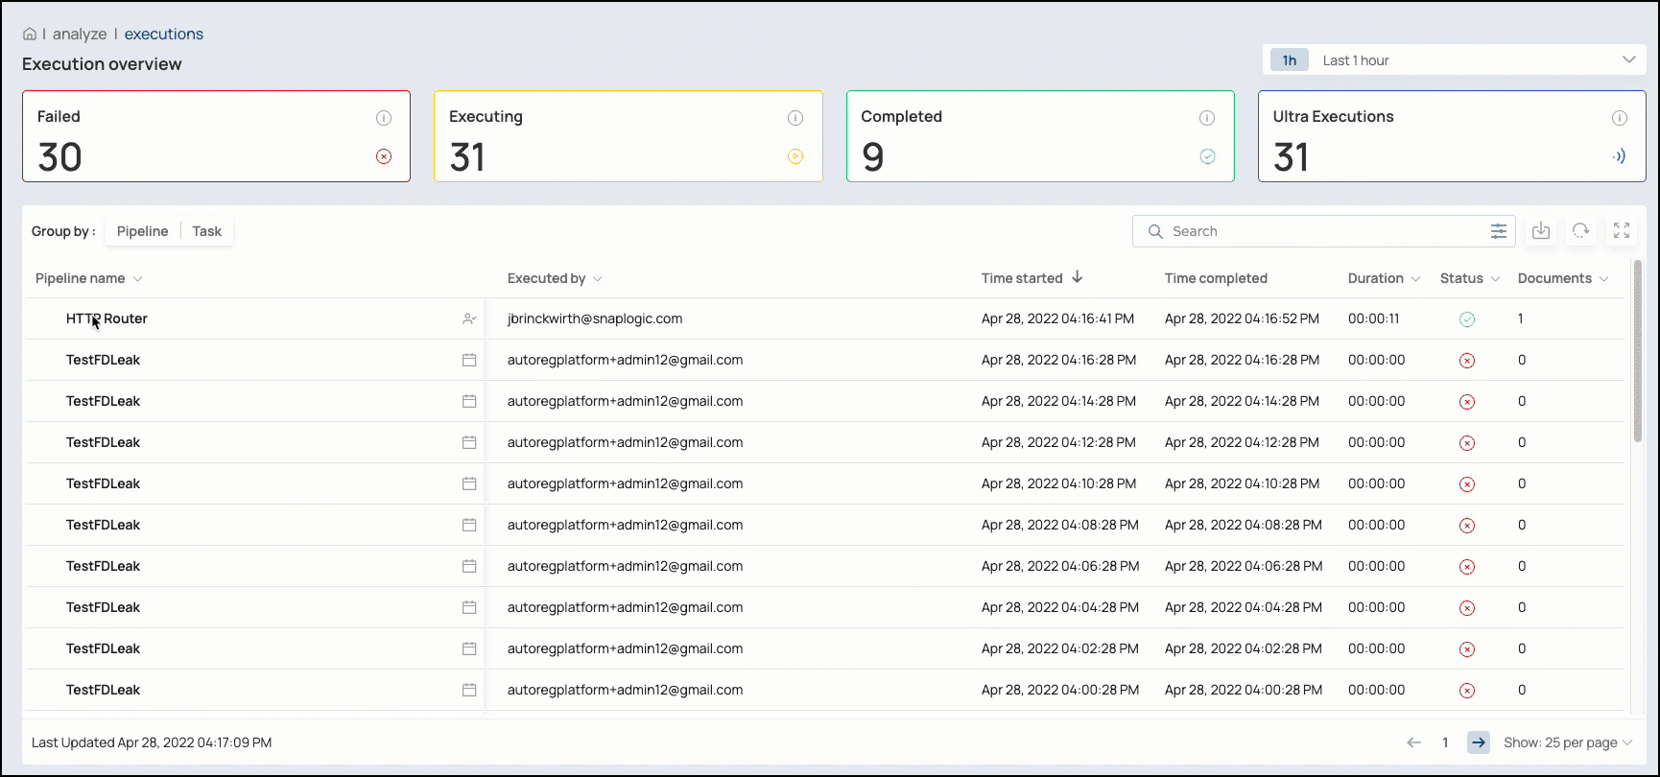This screenshot has height=777, width=1660.
Task: Open Status column dropdown
Action: [x=1495, y=279]
